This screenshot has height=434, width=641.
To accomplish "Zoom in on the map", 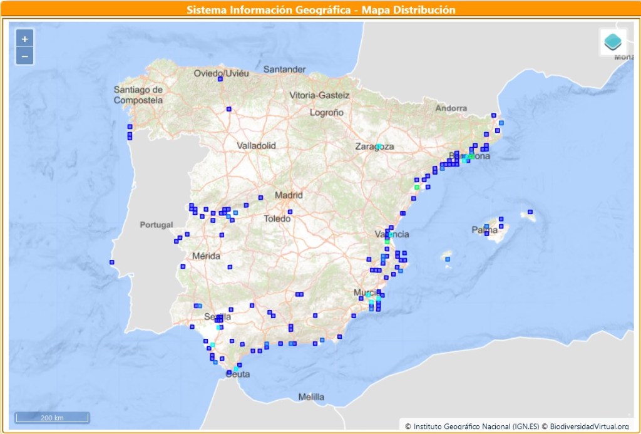I will [x=24, y=39].
